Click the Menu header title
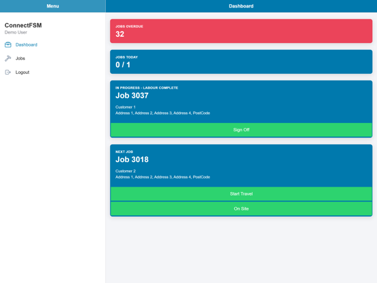Image resolution: width=377 pixels, height=283 pixels. pos(53,6)
